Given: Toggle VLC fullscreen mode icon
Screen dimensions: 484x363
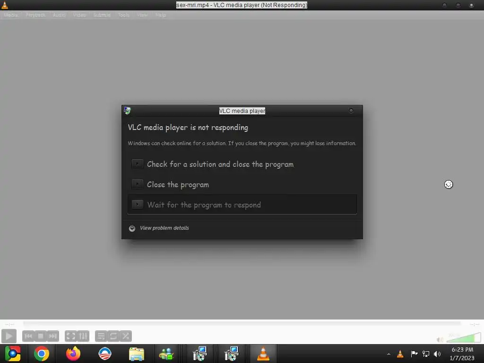Looking at the screenshot, I should (x=71, y=336).
